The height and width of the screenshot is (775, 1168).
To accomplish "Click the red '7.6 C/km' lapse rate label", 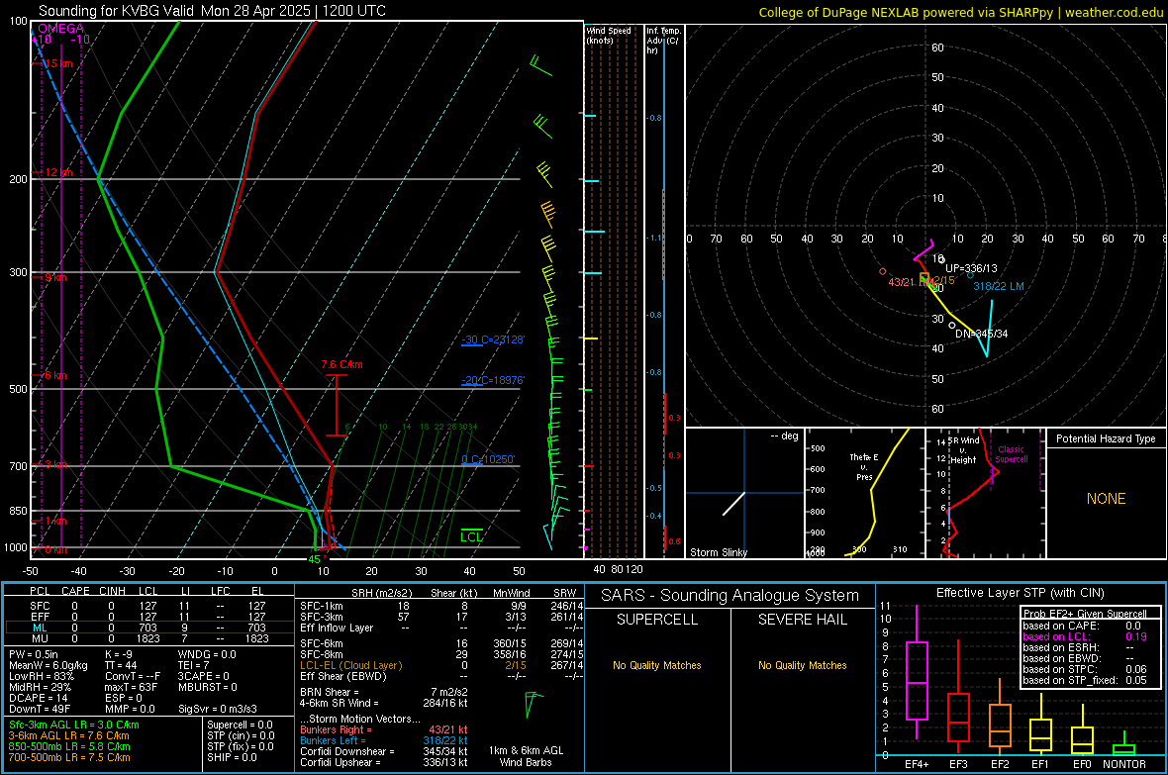I will point(341,364).
